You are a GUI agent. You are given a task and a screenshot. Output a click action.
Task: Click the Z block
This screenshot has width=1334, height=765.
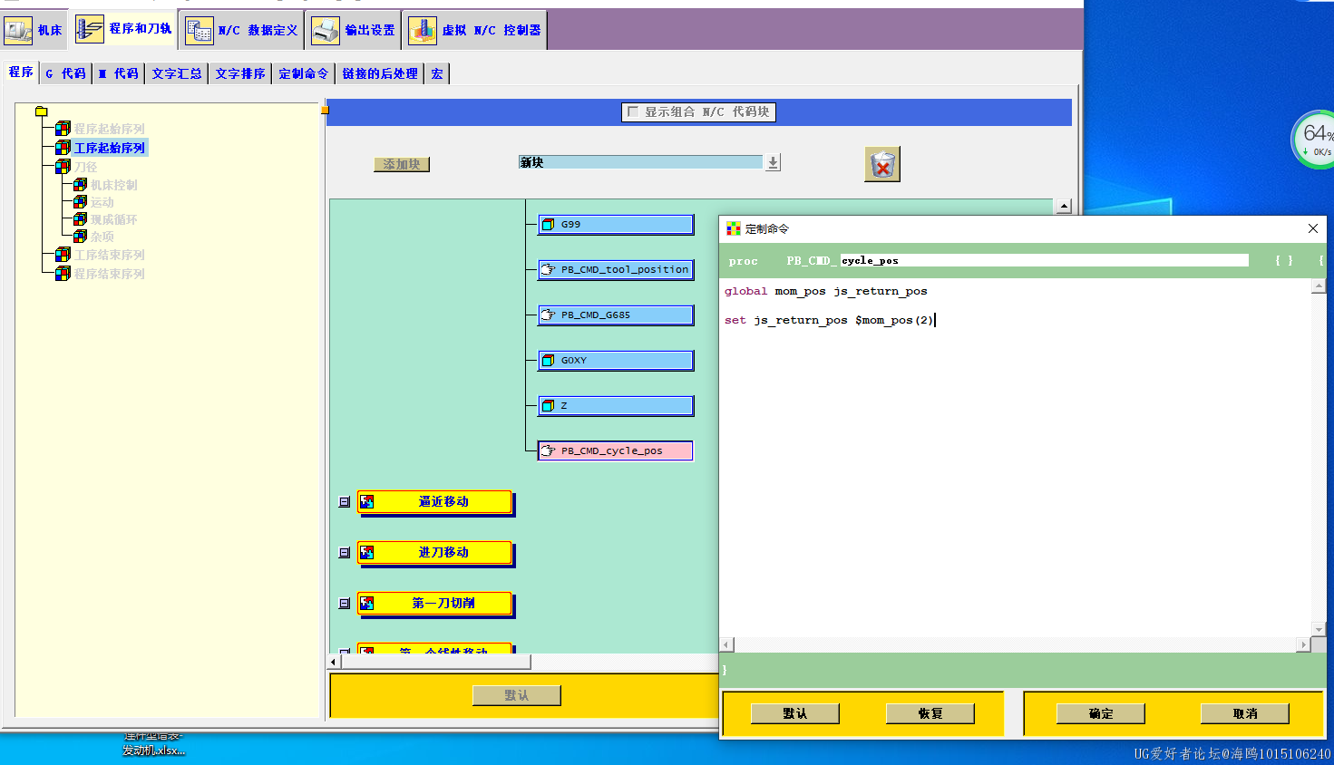coord(616,406)
